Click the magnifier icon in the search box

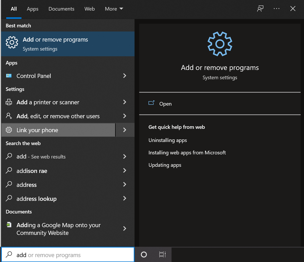[9, 255]
